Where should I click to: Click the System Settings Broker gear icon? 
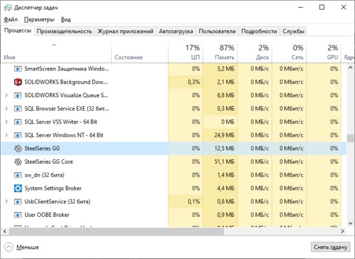coord(18,188)
